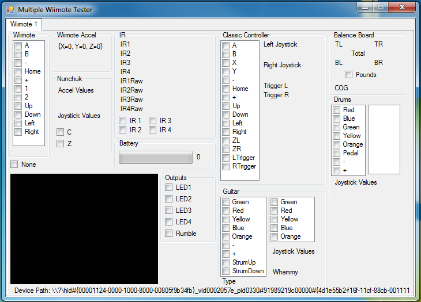Close the Multiple Wiimote Tester window

pyautogui.click(x=402, y=7)
